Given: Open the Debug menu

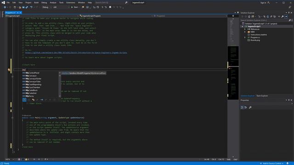Looking at the screenshot, I should pos(44,3).
